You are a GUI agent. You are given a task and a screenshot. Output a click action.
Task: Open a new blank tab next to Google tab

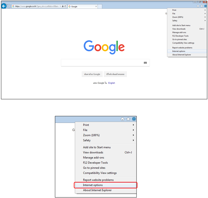pyautogui.click(x=100, y=6)
